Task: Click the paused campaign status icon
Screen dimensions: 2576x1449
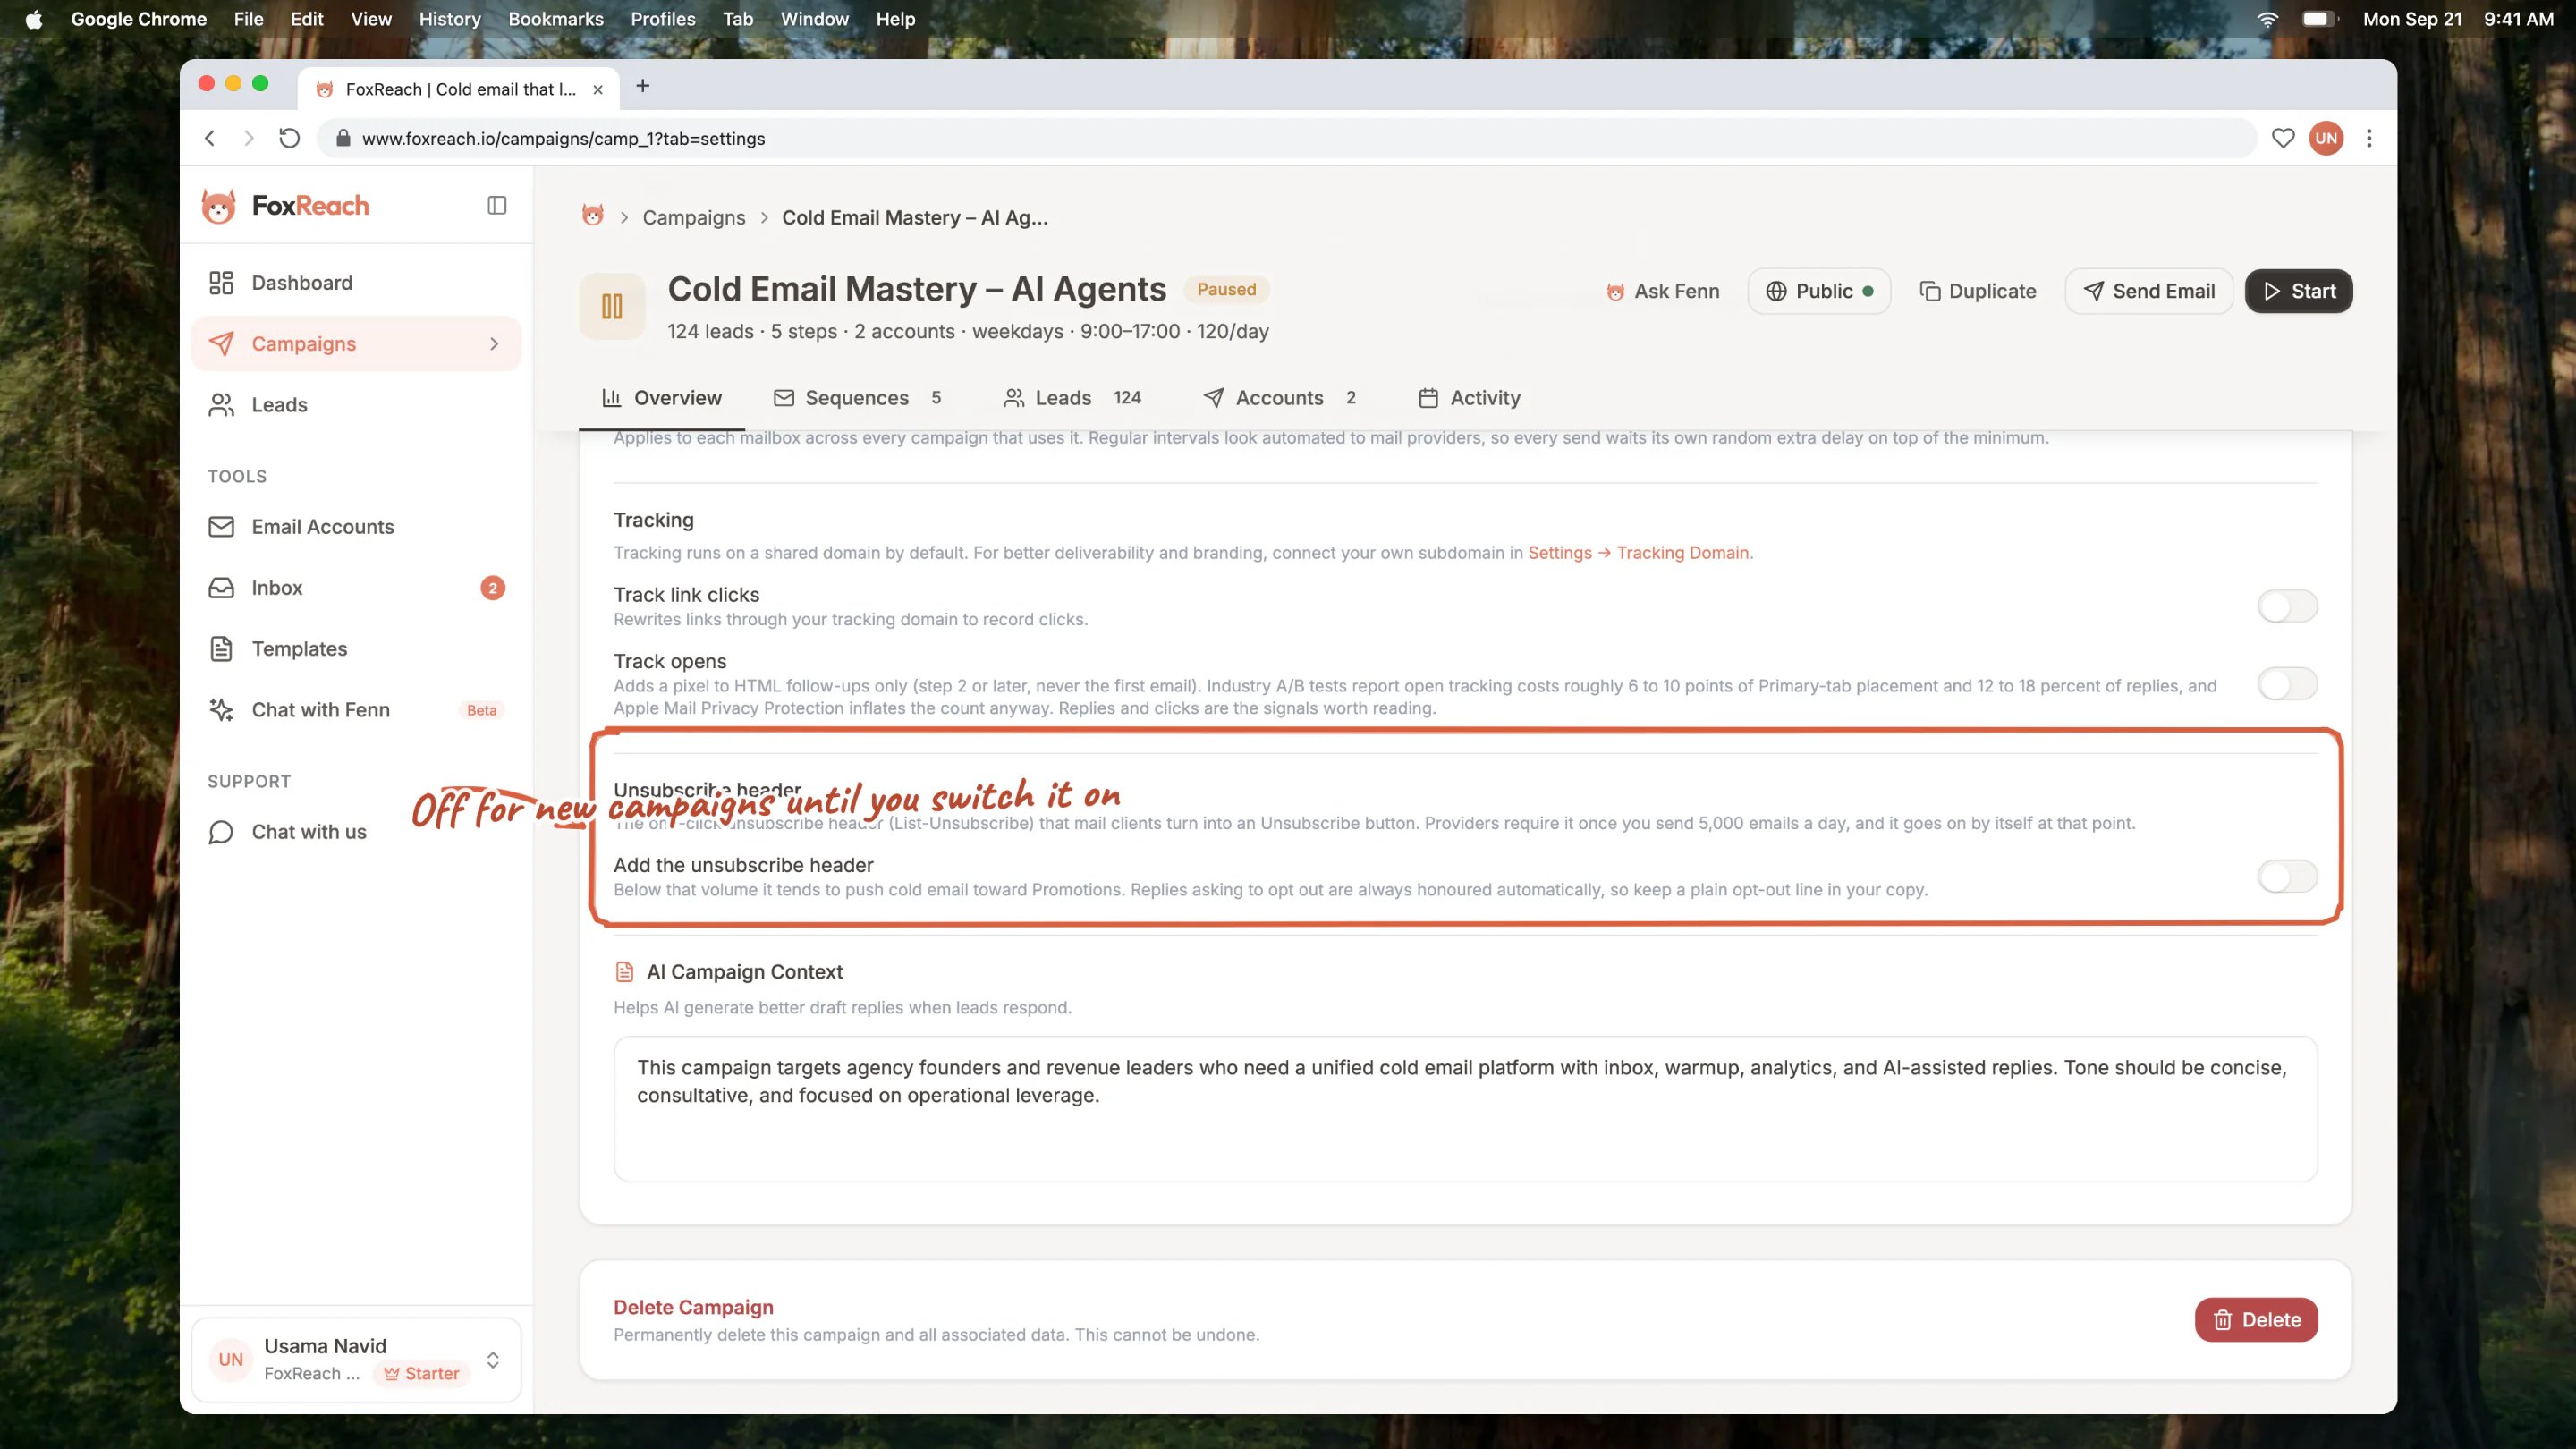Action: point(612,306)
